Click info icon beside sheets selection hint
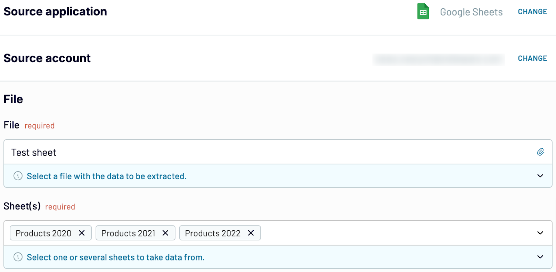Image resolution: width=556 pixels, height=272 pixels. point(18,257)
